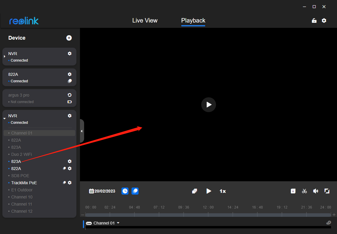The height and width of the screenshot is (234, 337).
Task: Click the Low quality badge beside Channel 01
Action: [89, 223]
